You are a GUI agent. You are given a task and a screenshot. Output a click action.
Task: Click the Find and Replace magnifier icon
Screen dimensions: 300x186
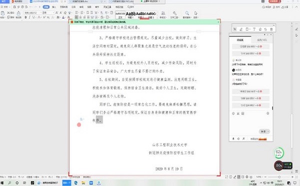pos(187,13)
